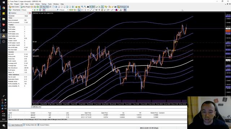Screen dimensions: 231x129
Task: Open the Data Center
Action: pos(14,7)
